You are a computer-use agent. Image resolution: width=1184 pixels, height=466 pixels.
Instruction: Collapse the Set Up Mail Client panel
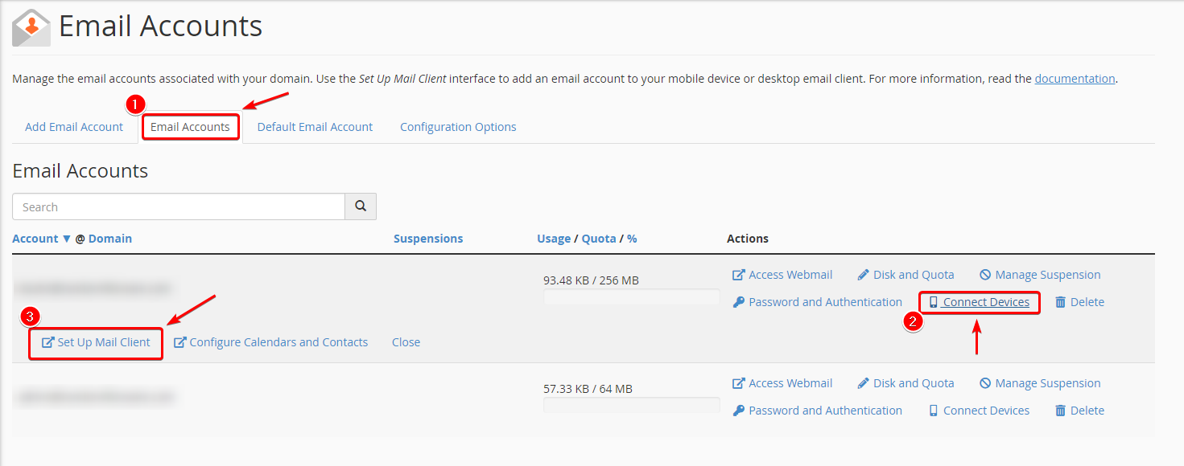[406, 341]
